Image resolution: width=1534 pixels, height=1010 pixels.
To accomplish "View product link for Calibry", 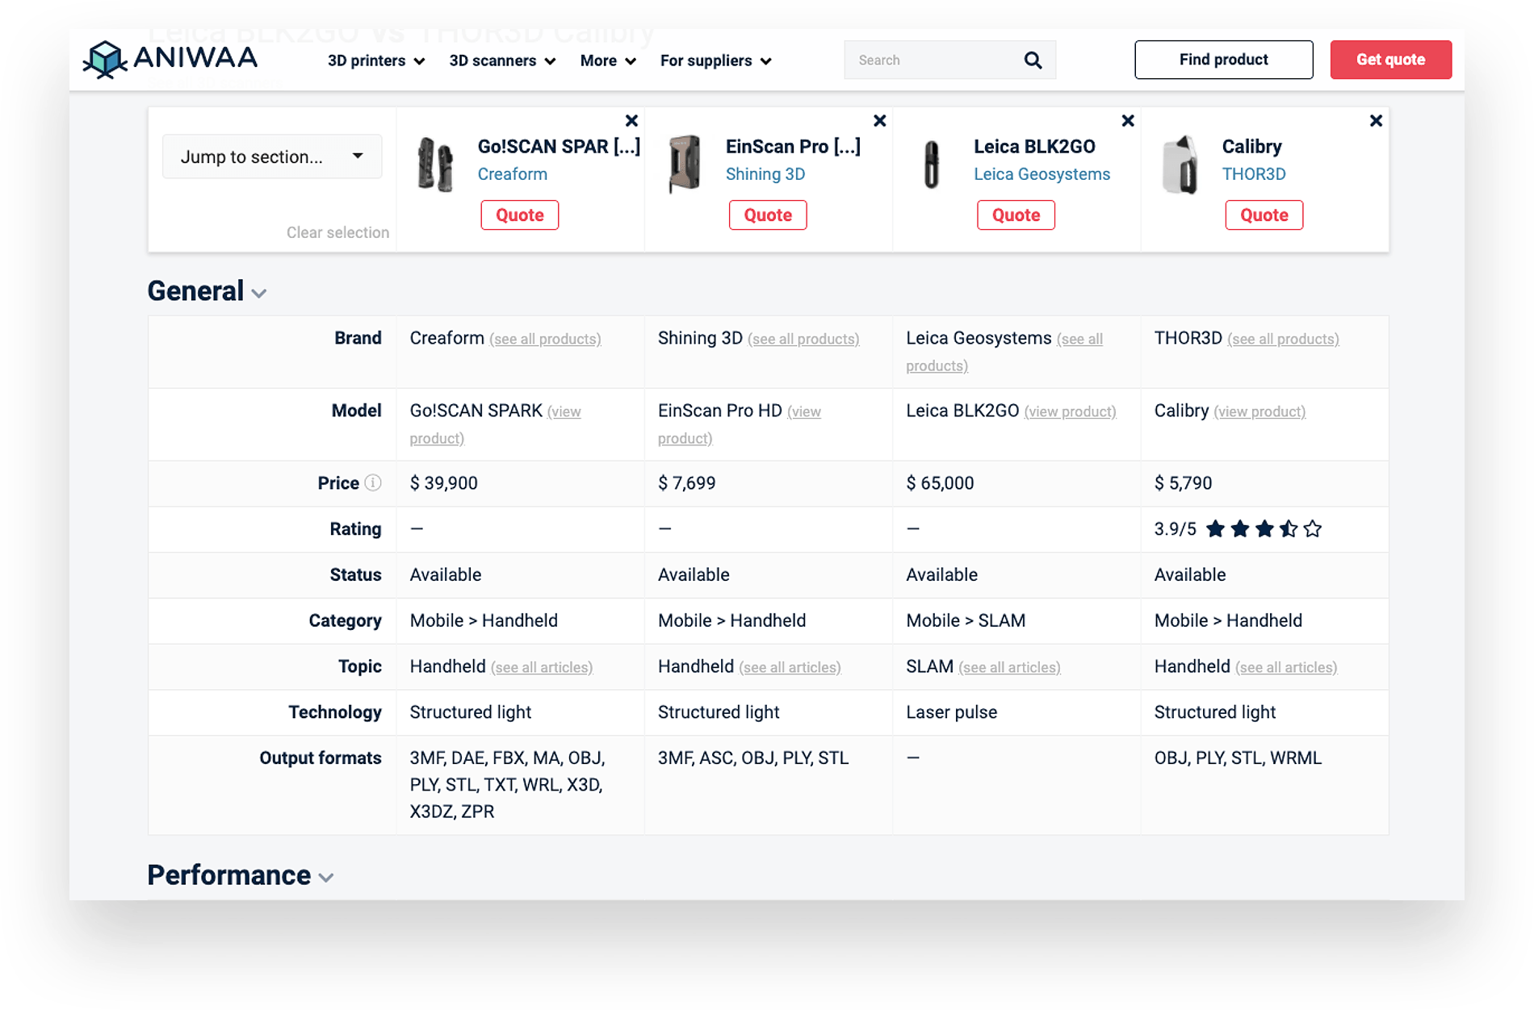I will [x=1259, y=411].
